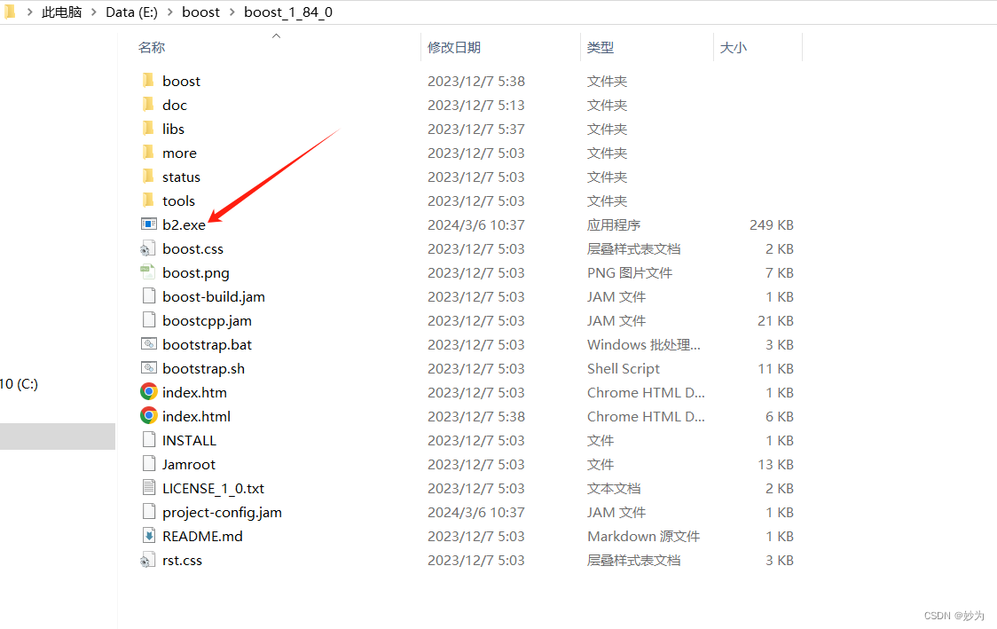Select the status folder icon
Screen dimensions: 997x629
(x=148, y=177)
